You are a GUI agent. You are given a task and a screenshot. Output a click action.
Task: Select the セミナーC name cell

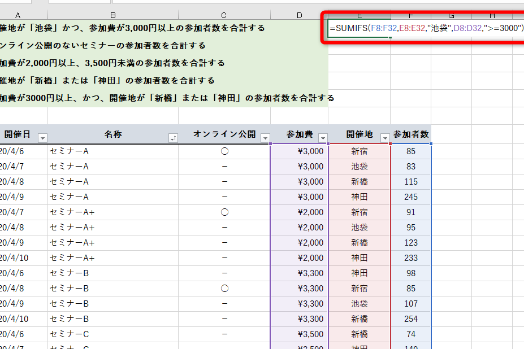click(x=113, y=334)
